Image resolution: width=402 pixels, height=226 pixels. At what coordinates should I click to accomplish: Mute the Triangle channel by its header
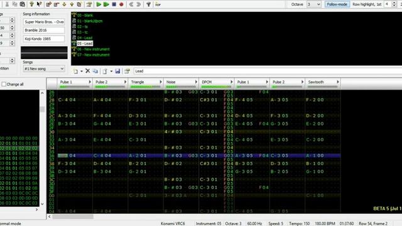(x=146, y=83)
